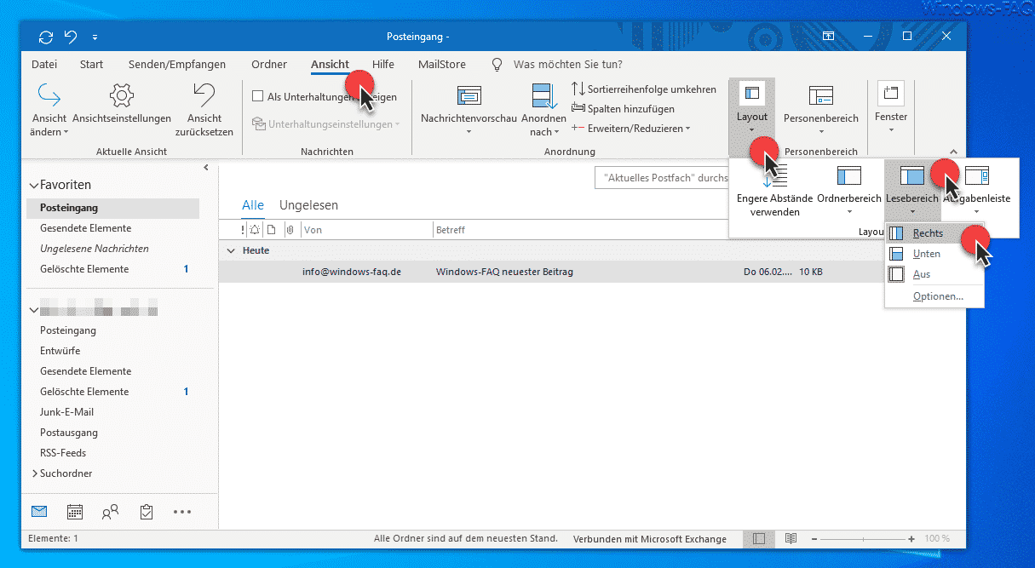1035x568 pixels.
Task: Click 'Spalten hinzufügen' button
Action: (x=623, y=109)
